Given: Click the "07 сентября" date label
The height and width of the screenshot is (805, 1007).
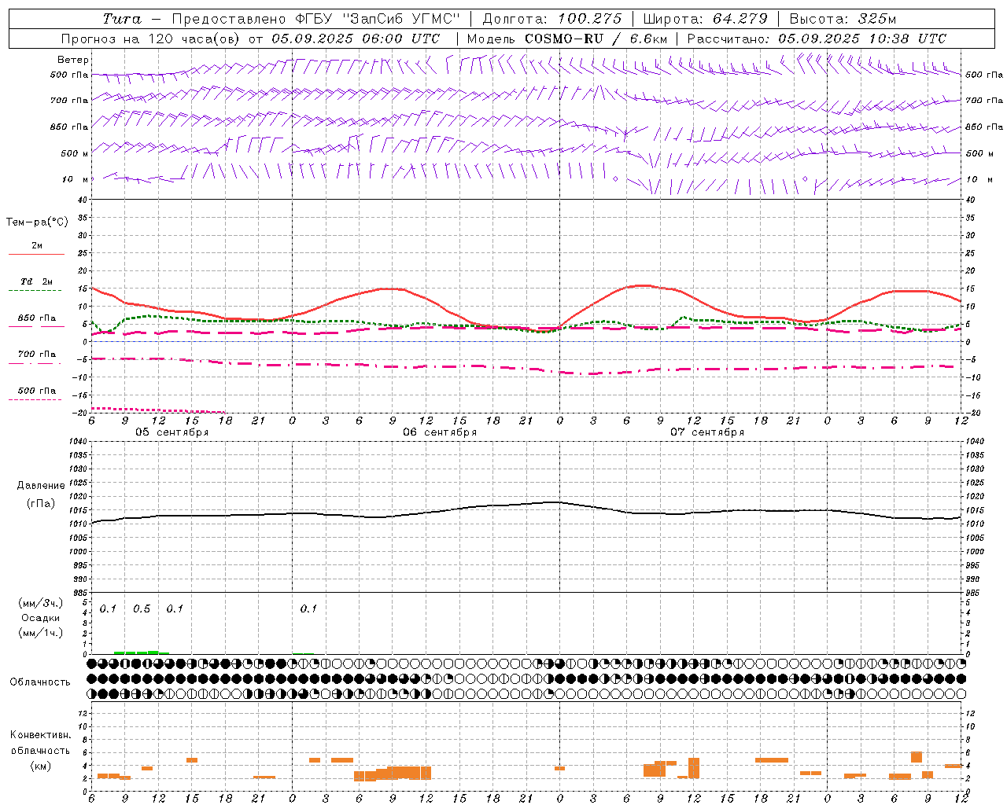Looking at the screenshot, I should point(707,432).
